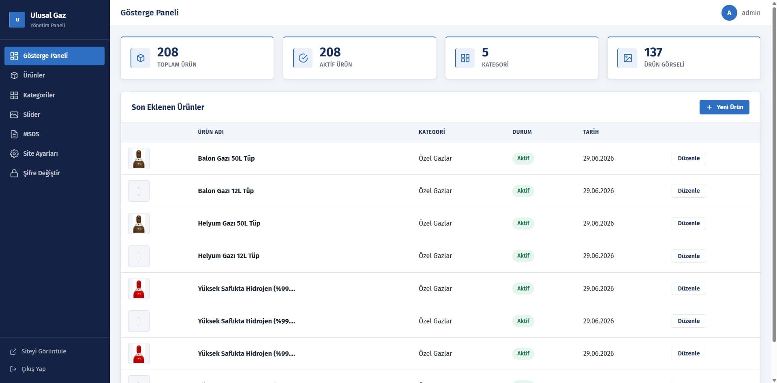Screen dimensions: 777x383
Task: Click Düzenle for Helyum Gazı 12L Tüp
Action: click(689, 256)
